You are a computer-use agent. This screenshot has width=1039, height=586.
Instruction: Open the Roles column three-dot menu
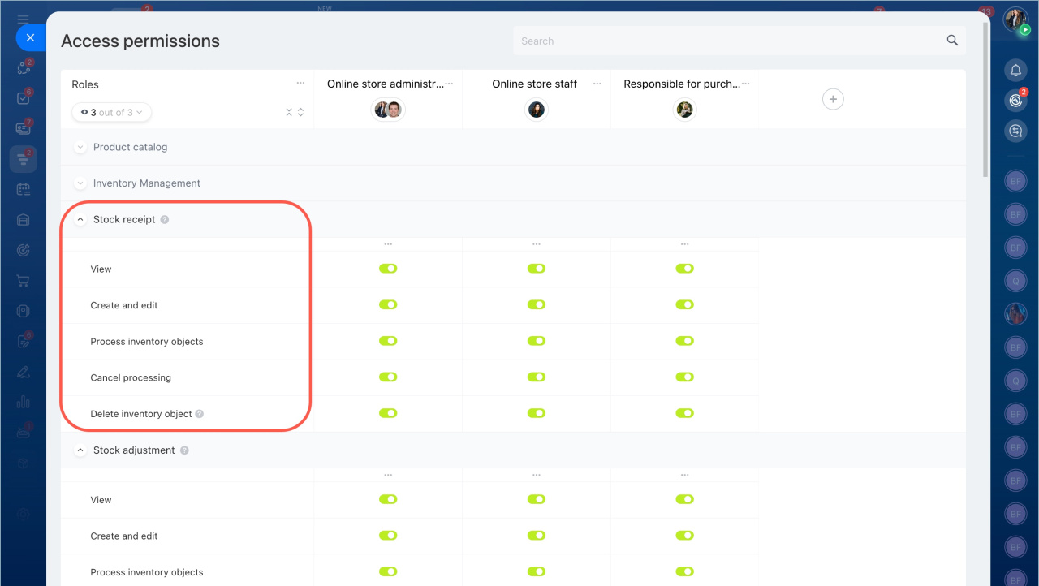pos(300,83)
